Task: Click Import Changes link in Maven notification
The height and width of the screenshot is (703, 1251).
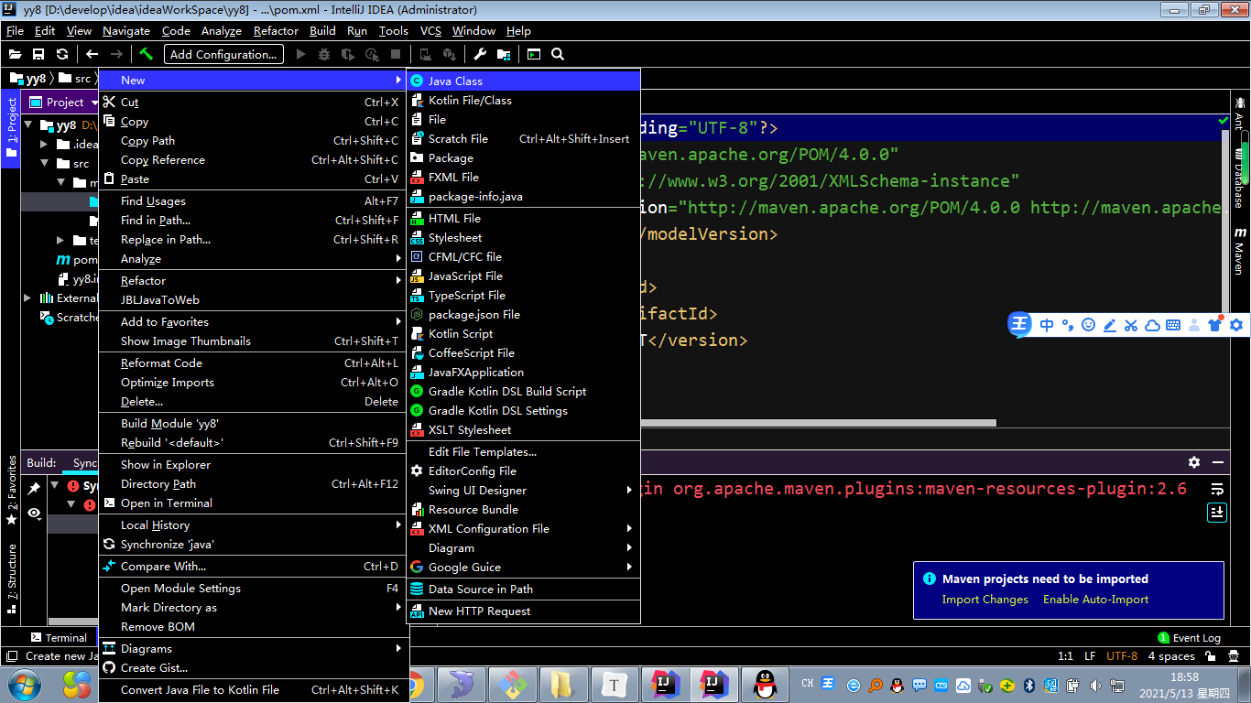Action: (985, 600)
